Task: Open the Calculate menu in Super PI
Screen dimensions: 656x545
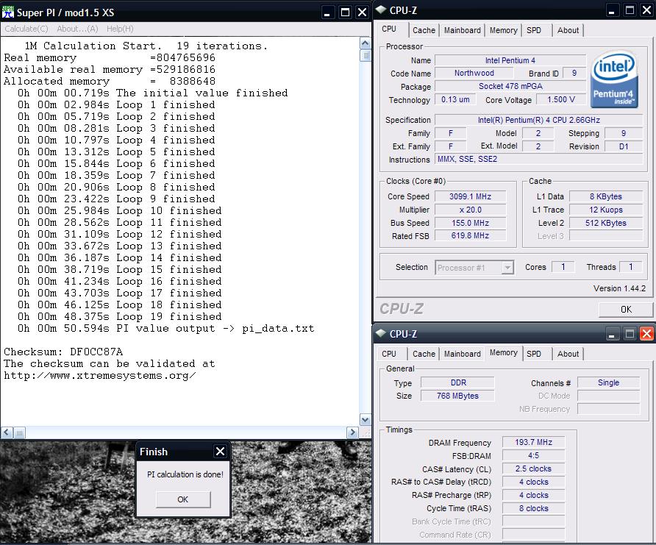Action: click(26, 29)
